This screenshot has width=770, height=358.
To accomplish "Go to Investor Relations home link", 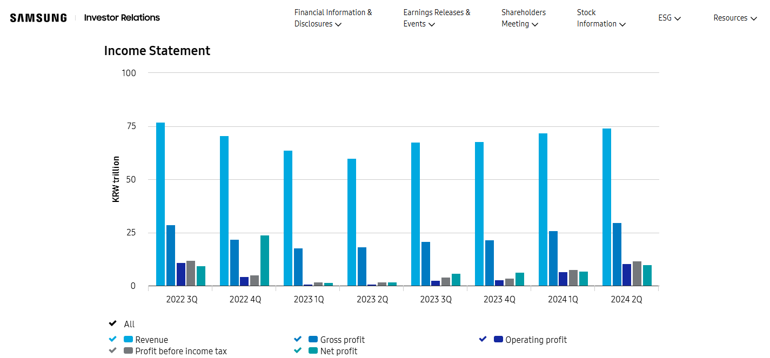I will [x=122, y=18].
